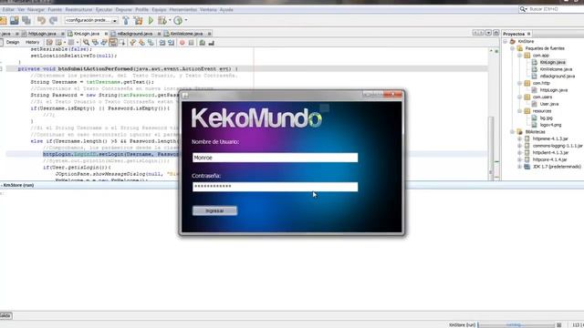584x328 pixels.
Task: Select Proyectos panel tab
Action: [514, 34]
